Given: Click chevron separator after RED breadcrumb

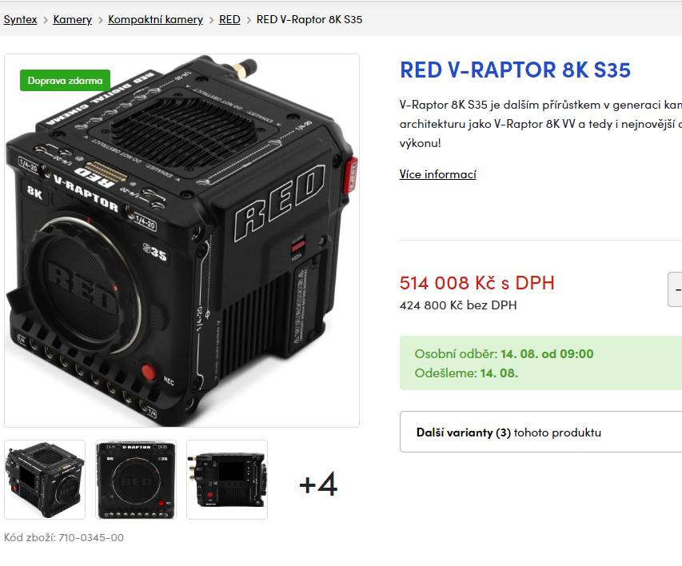Looking at the screenshot, I should click(249, 20).
